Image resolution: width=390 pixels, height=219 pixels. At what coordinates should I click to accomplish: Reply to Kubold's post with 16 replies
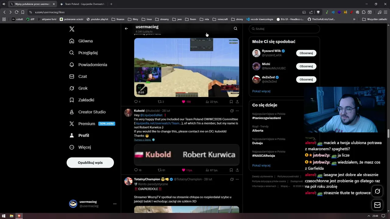point(138,170)
